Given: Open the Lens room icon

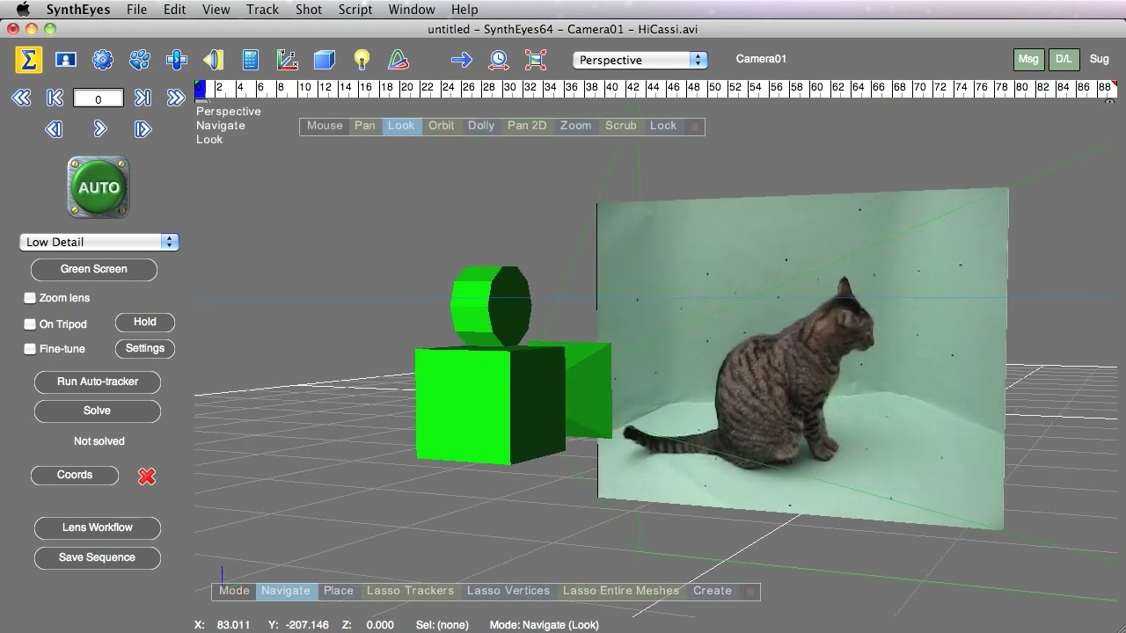Looking at the screenshot, I should coord(214,60).
